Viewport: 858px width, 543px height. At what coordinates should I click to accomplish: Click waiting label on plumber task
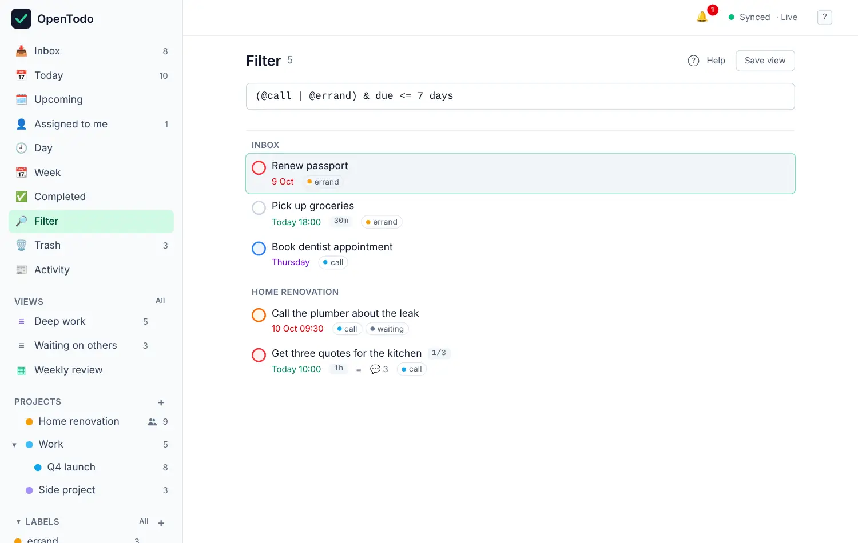pos(387,329)
